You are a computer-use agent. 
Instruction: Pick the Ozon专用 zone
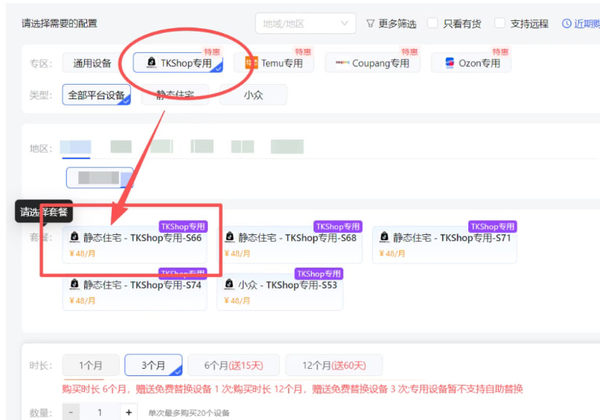pyautogui.click(x=471, y=62)
